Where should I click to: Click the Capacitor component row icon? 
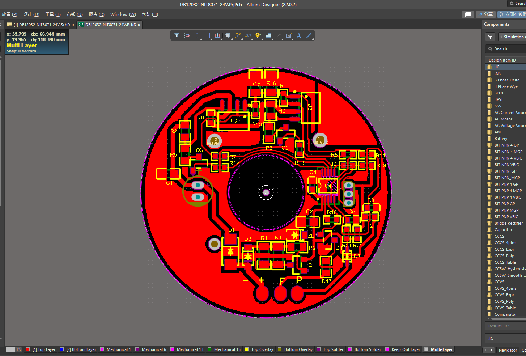(489, 230)
